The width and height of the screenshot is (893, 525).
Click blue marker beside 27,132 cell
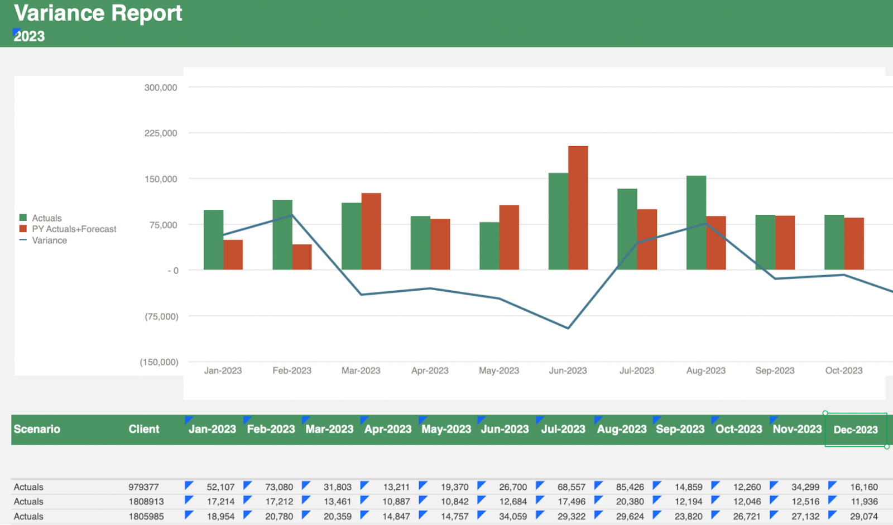(x=774, y=515)
